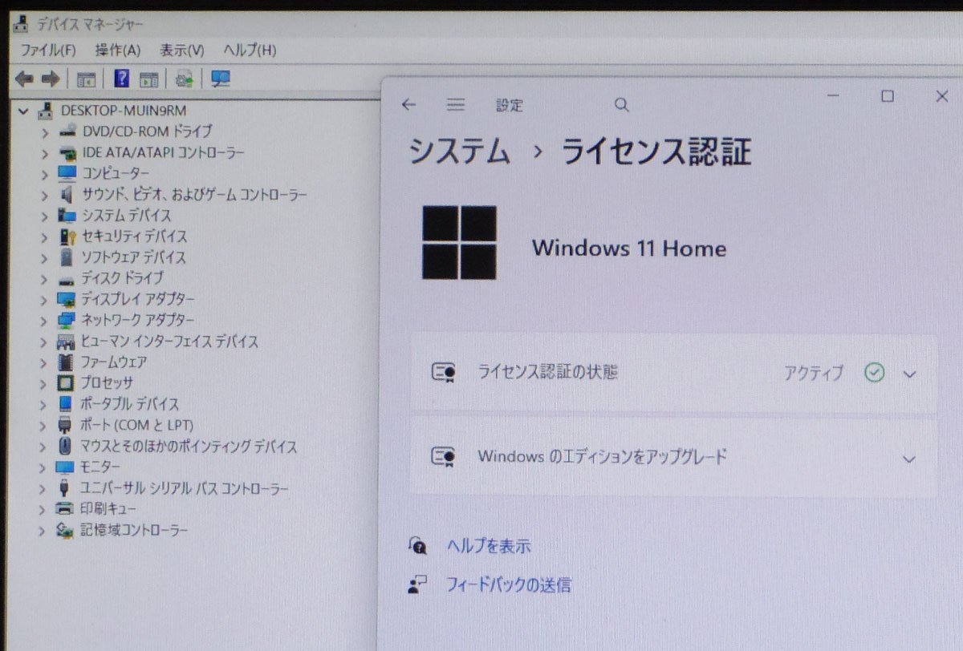Expand the ディスプレイ アダプター node arrow
This screenshot has height=651, width=963.
click(x=46, y=299)
